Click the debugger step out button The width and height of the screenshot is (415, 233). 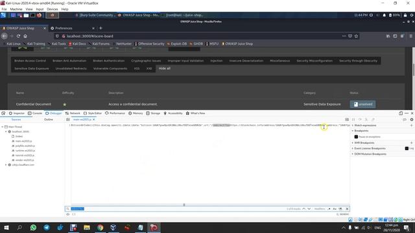tap(373, 119)
